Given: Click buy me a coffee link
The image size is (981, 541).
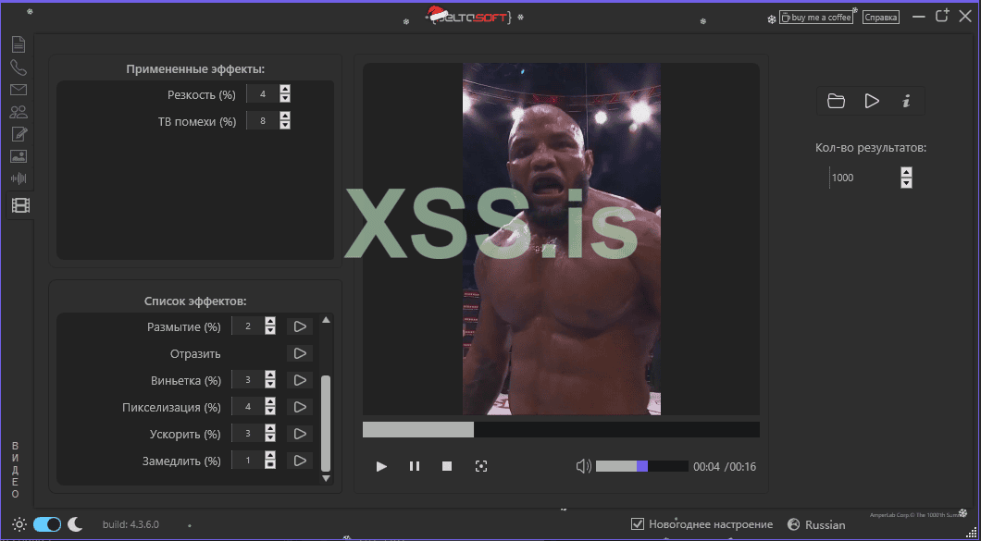Looking at the screenshot, I should pyautogui.click(x=816, y=18).
